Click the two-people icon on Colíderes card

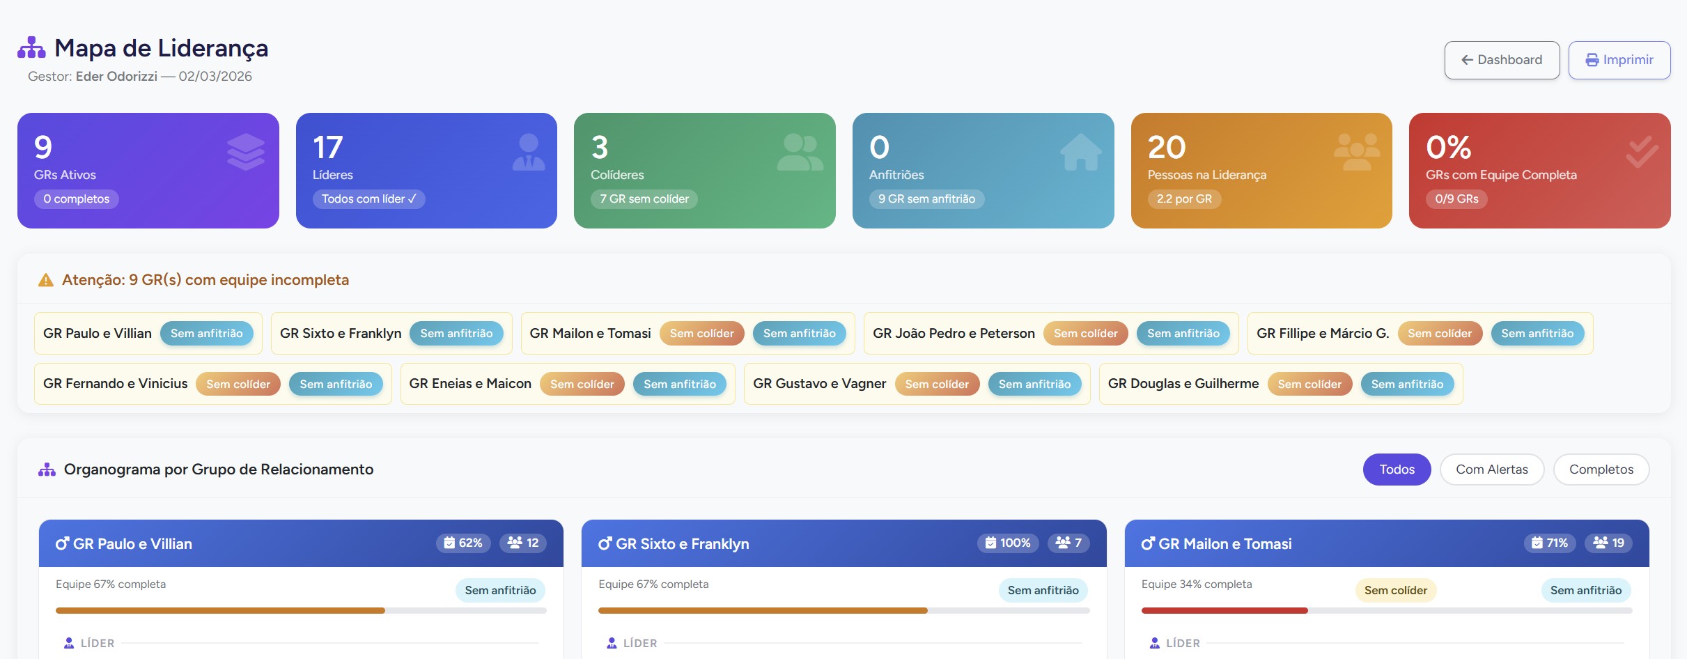click(800, 152)
